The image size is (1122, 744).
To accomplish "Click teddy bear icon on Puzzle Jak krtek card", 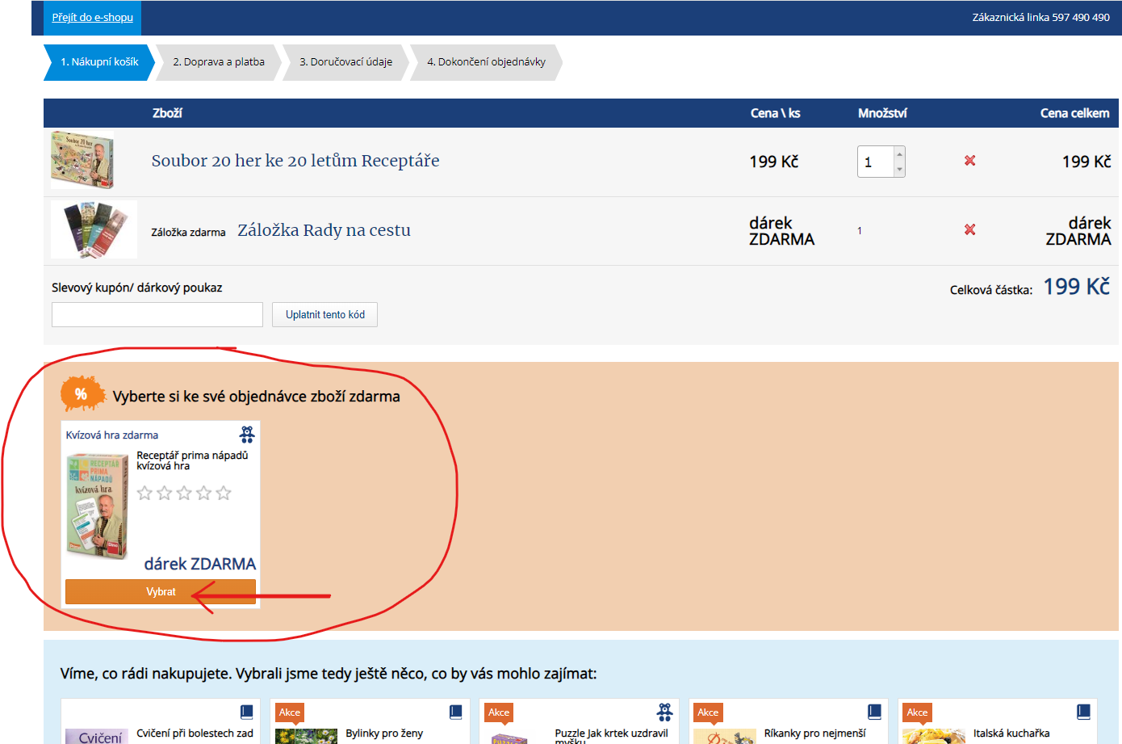I will click(x=664, y=712).
